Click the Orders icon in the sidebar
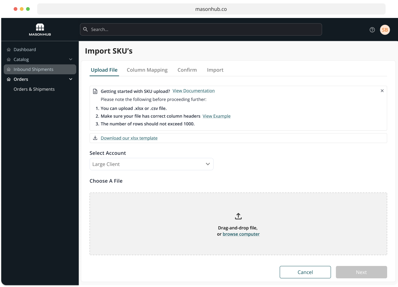This screenshot has height=287, width=398. pos(8,79)
